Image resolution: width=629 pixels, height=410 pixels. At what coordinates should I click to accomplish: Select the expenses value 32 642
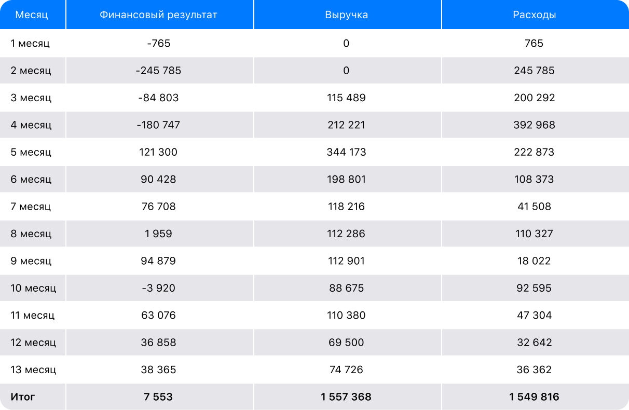coord(534,343)
